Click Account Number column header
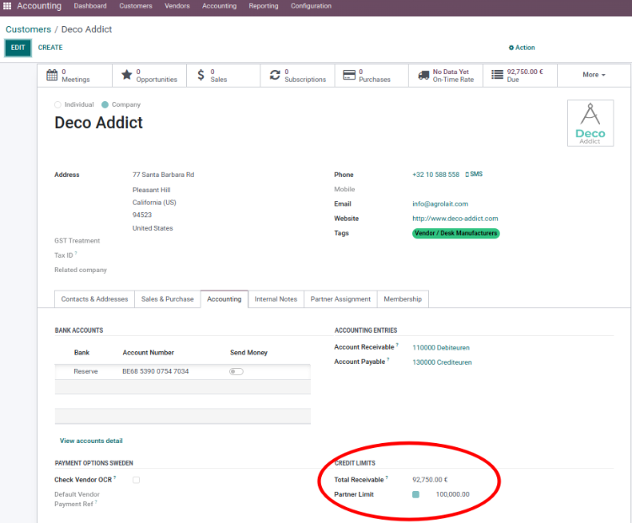This screenshot has width=632, height=523. click(148, 353)
